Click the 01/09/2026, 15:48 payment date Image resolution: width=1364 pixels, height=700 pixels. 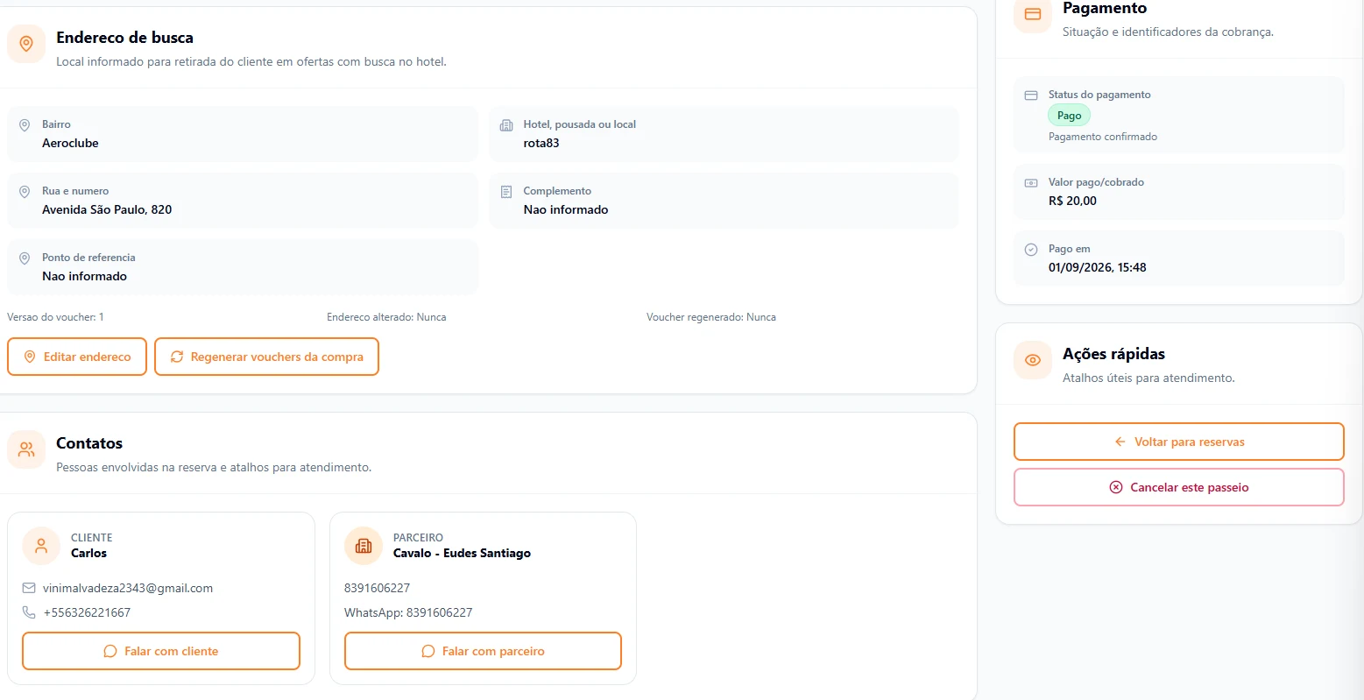point(1097,267)
